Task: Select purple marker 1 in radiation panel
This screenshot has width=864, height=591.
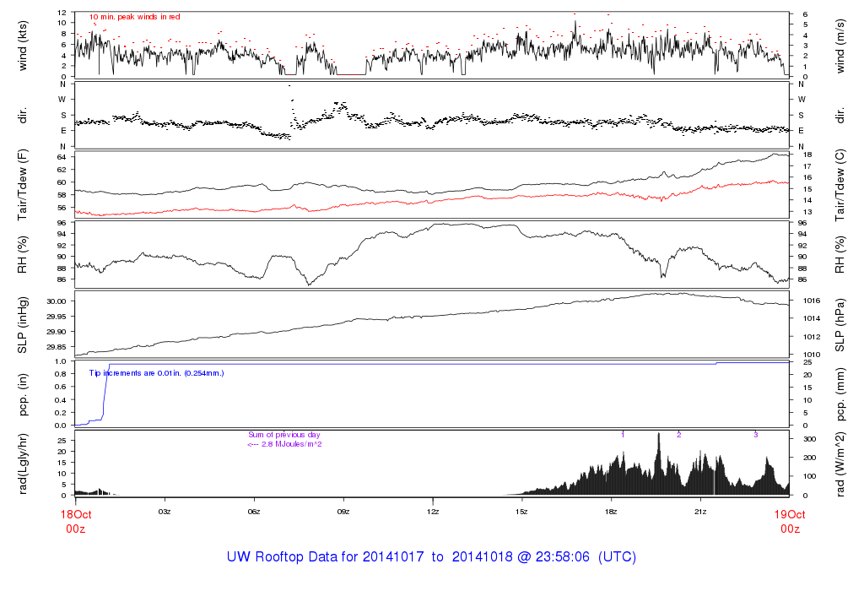Action: 623,434
